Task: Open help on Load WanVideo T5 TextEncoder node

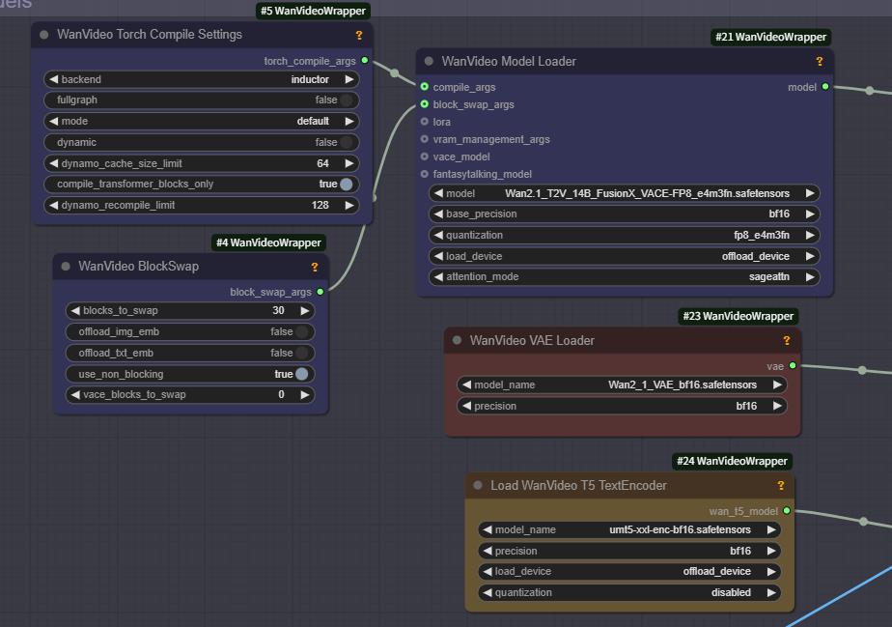Action: [x=780, y=486]
